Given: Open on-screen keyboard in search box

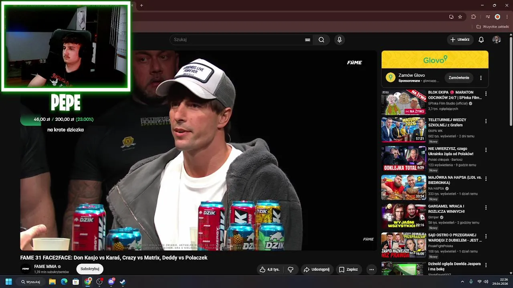Looking at the screenshot, I should (307, 40).
